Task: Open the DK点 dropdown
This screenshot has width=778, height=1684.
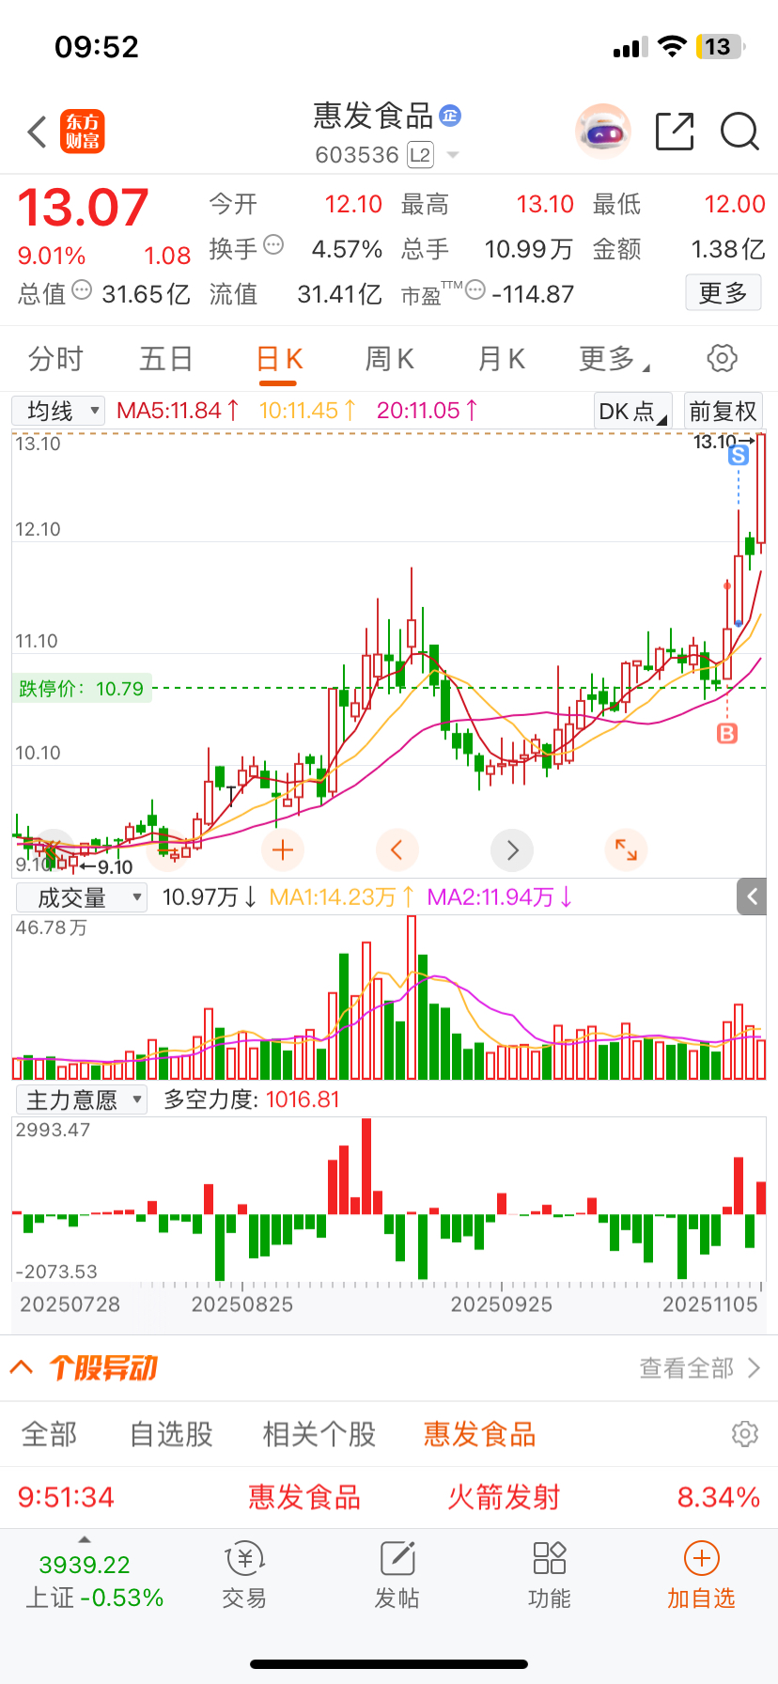Action: click(632, 411)
